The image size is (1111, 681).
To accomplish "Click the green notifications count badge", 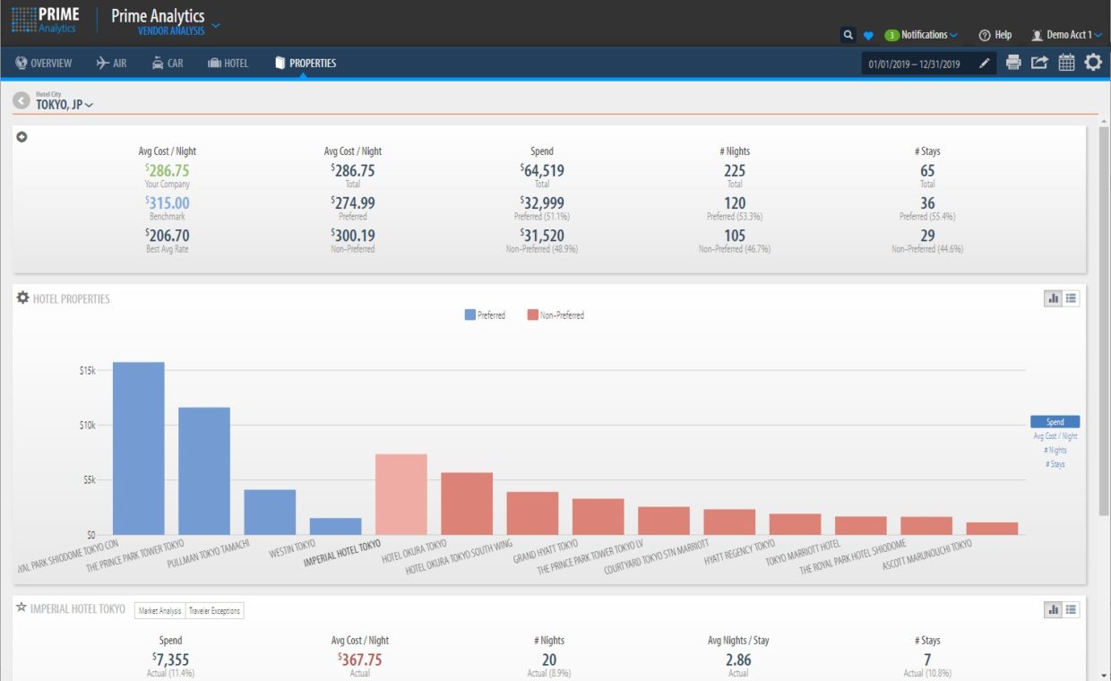I will pyautogui.click(x=891, y=35).
